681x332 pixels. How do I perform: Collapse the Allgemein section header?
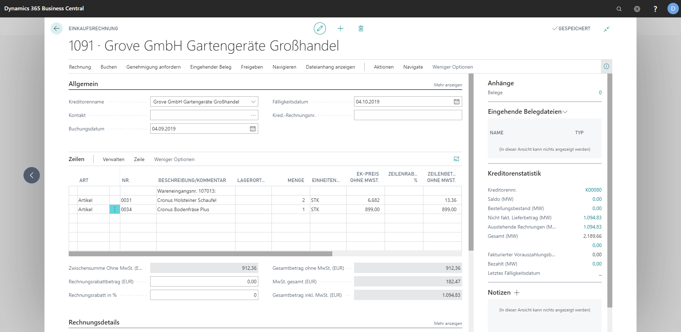(x=83, y=84)
